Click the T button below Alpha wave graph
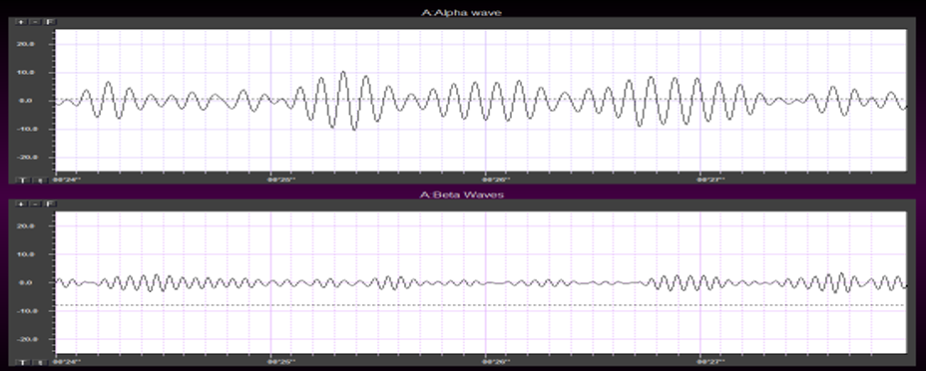Image resolution: width=926 pixels, height=371 pixels. click(22, 181)
